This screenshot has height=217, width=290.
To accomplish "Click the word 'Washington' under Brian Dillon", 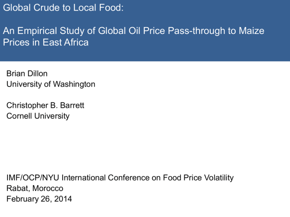I will point(74,84).
